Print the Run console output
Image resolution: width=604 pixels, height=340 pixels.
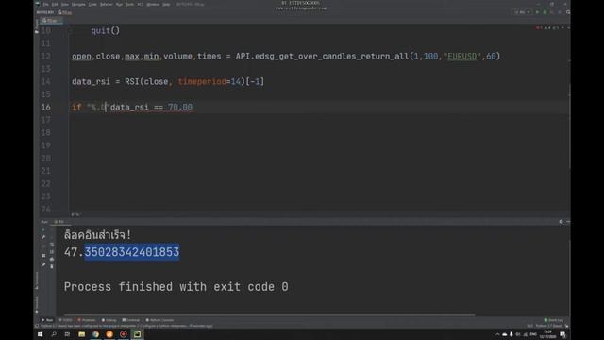click(52, 259)
